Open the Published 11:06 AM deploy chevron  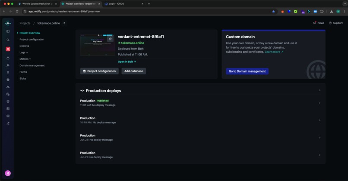(320, 103)
